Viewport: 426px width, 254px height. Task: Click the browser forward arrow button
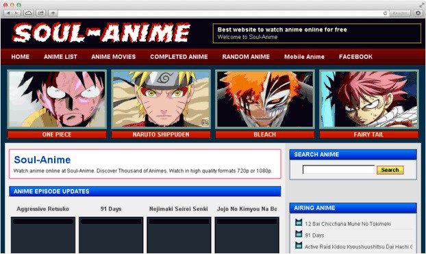click(x=16, y=13)
